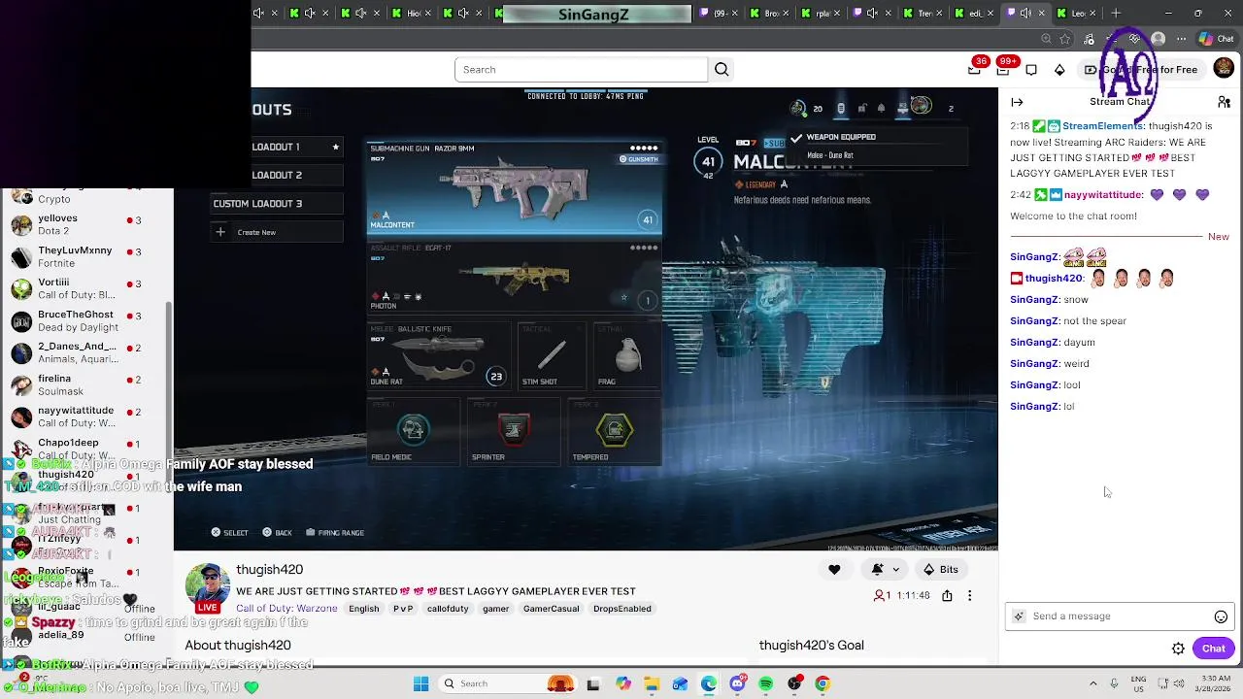Click the search magnifier button
Screen dimensions: 1243x699
click(722, 70)
